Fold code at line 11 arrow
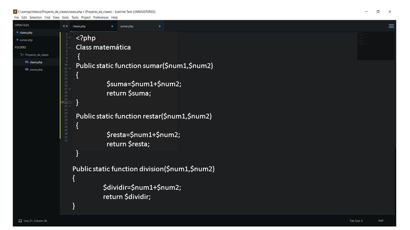Image resolution: width=410 pixels, height=230 pixels. click(x=70, y=68)
